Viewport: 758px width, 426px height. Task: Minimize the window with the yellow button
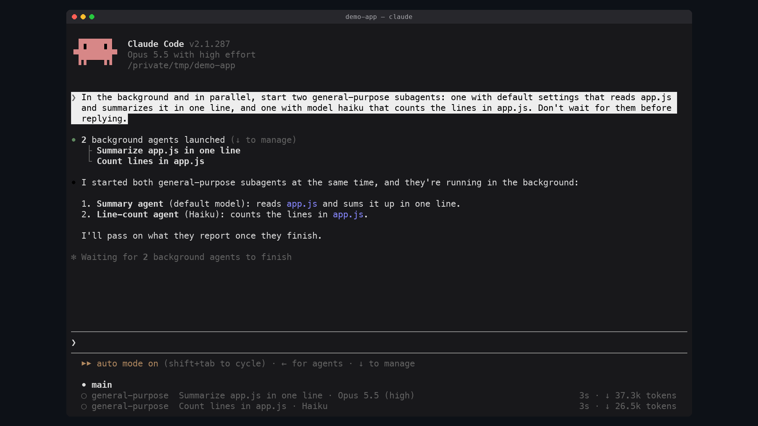pyautogui.click(x=83, y=17)
